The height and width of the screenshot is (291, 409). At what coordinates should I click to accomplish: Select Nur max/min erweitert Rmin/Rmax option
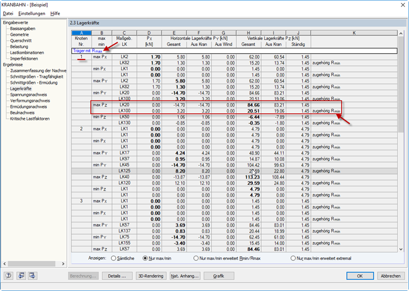pos(196,258)
